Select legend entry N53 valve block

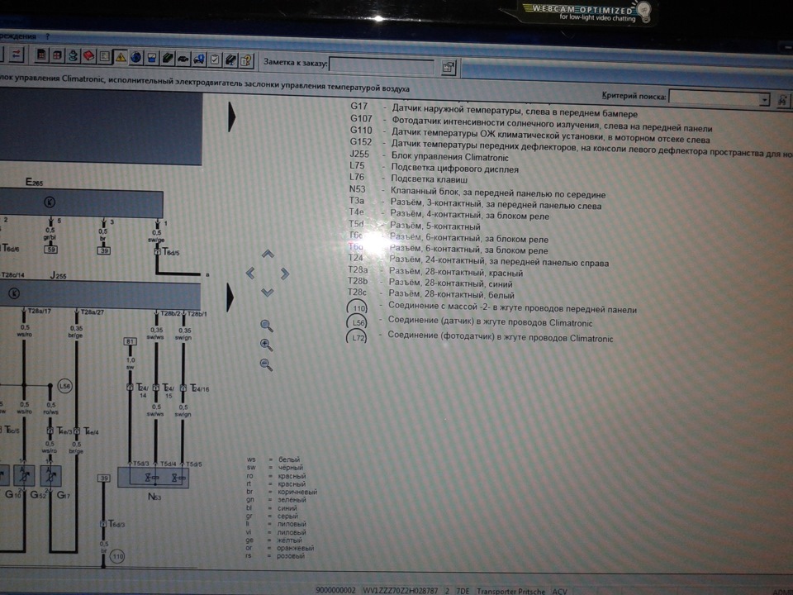tap(477, 192)
